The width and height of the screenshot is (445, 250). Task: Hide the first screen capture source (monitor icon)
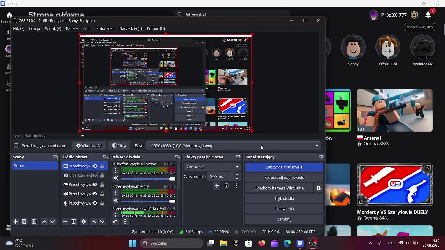pos(95,166)
